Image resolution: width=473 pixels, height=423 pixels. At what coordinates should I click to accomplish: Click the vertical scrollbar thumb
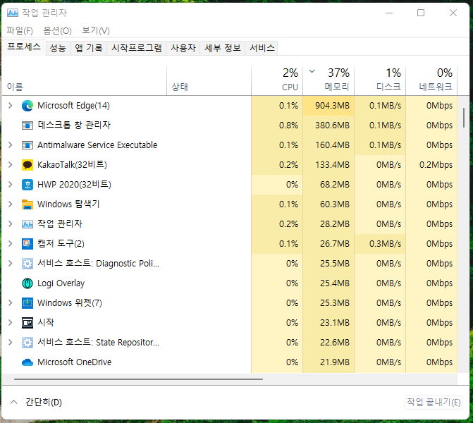coord(464,118)
